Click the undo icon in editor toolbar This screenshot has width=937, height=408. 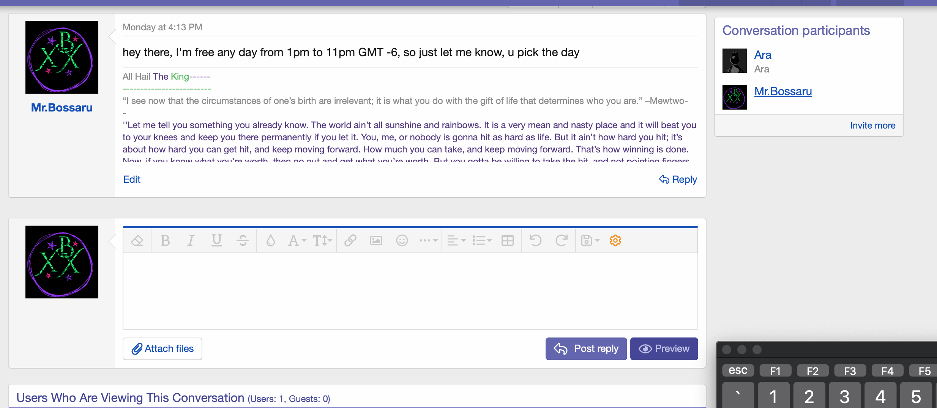[x=535, y=240]
